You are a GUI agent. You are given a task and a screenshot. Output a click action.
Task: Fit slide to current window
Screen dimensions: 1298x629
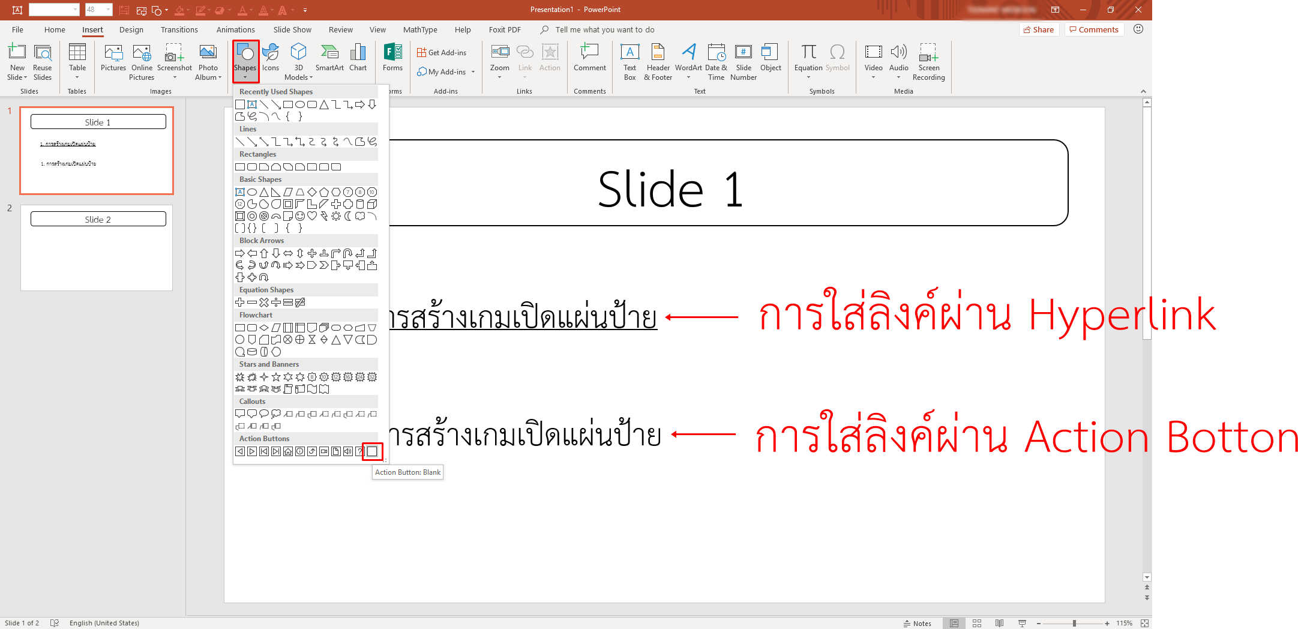click(1145, 624)
